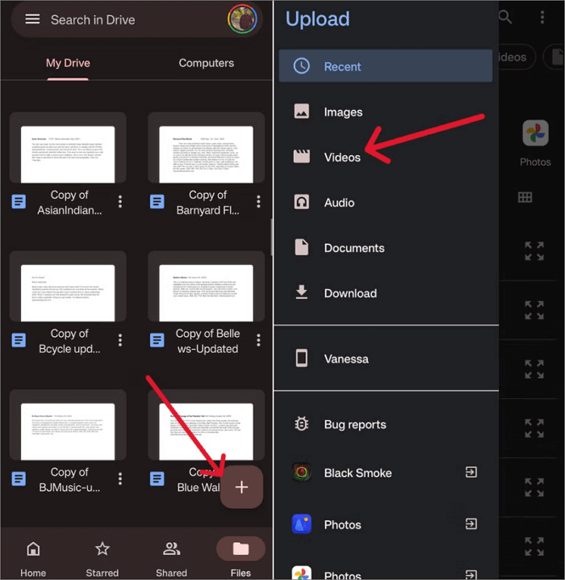Screen dimensions: 565x580
Task: Select Images in the Upload menu
Action: 343,112
